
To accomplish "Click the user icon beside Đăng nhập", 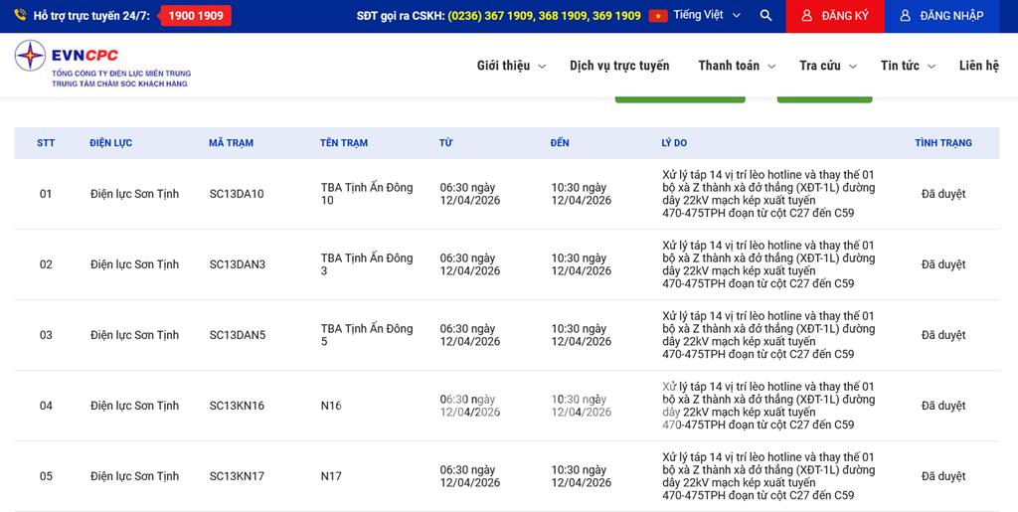I will point(906,16).
